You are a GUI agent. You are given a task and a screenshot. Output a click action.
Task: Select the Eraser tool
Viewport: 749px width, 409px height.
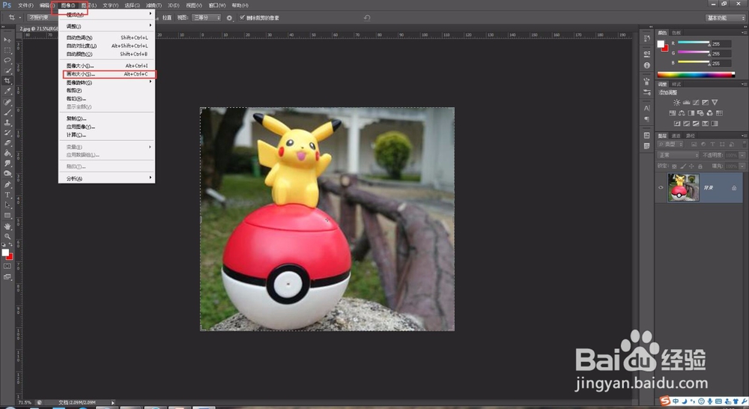[7, 143]
